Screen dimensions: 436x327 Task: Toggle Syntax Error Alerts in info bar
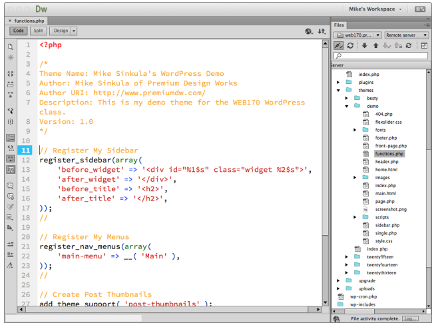pos(10,169)
